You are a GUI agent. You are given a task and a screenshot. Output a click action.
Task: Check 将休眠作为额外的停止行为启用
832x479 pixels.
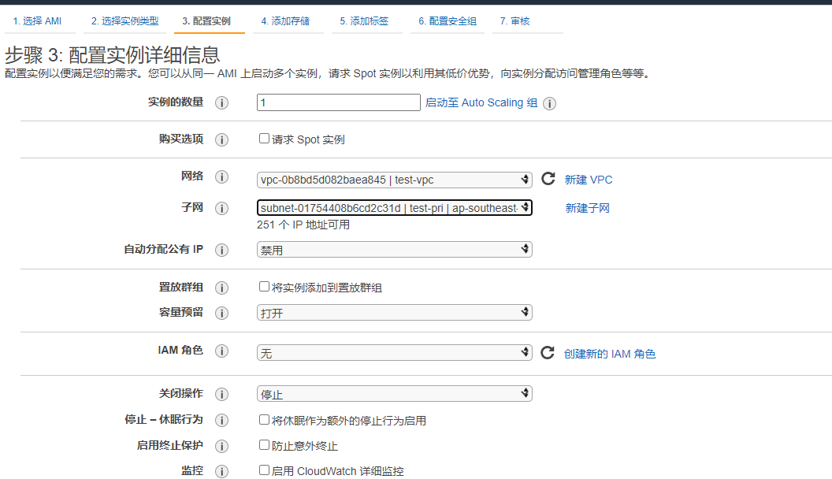click(x=264, y=420)
